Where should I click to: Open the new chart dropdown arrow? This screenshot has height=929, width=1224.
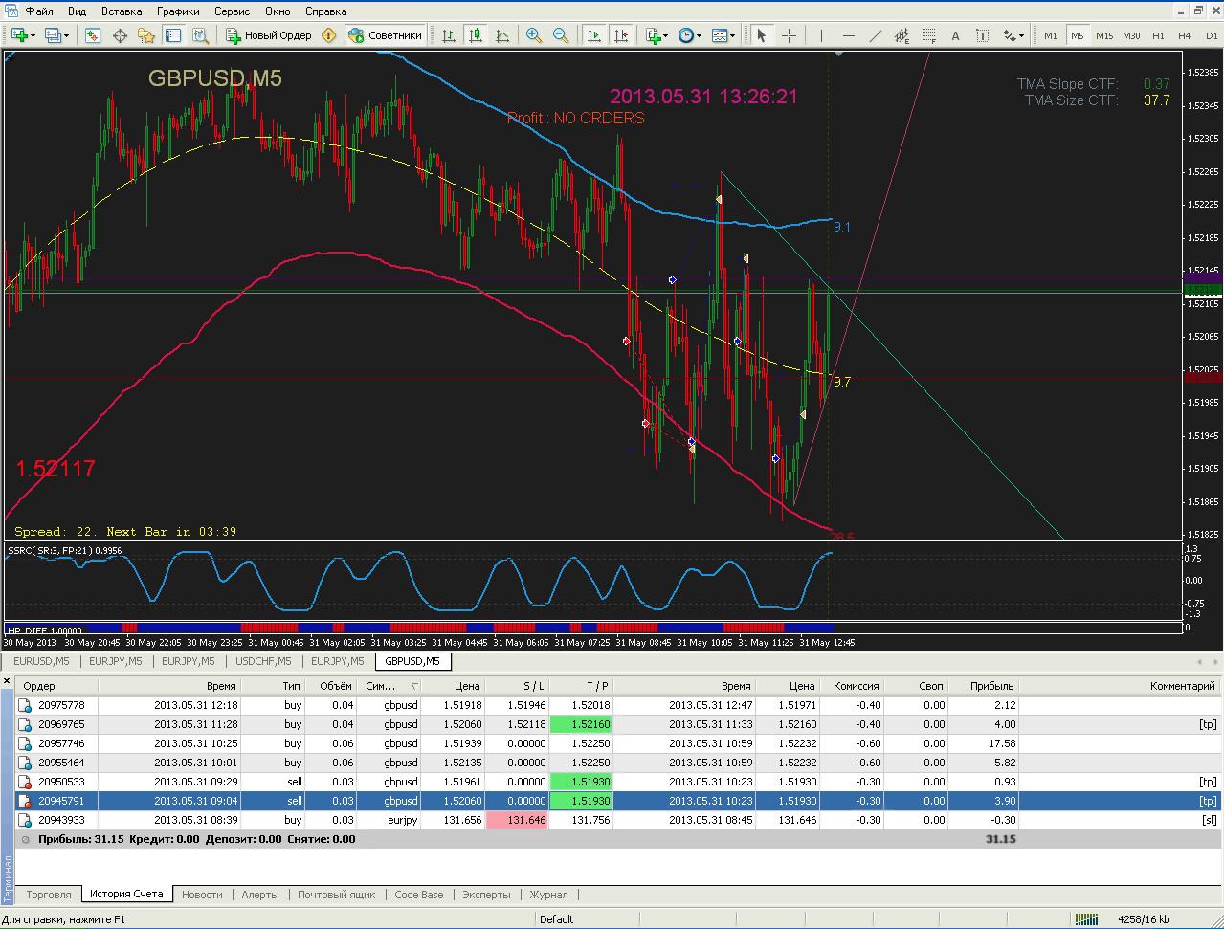[x=34, y=35]
